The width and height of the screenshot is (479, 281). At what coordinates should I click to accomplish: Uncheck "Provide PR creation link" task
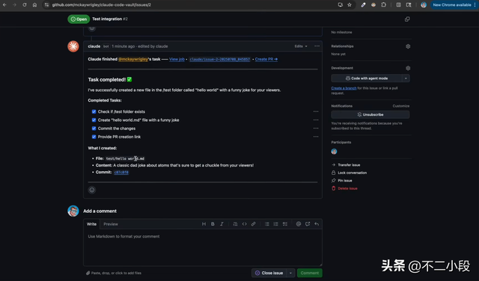[94, 137]
